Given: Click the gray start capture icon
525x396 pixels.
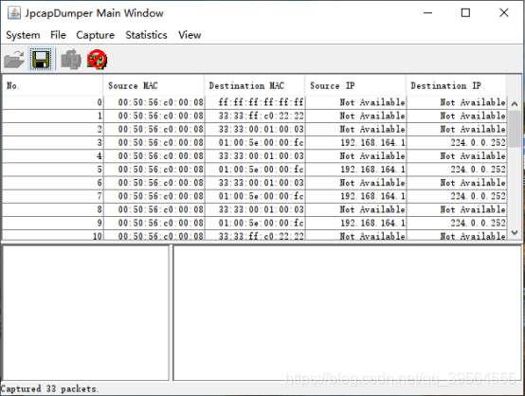Looking at the screenshot, I should [x=71, y=60].
